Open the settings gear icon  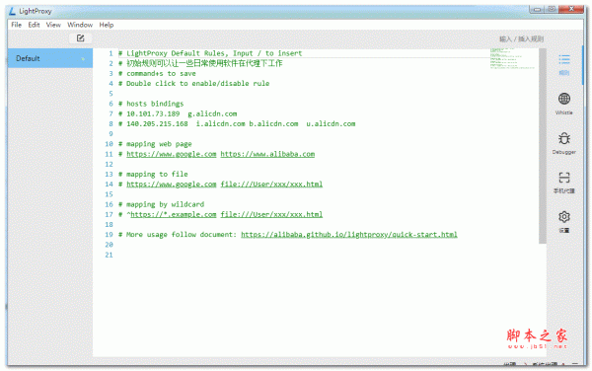[564, 217]
